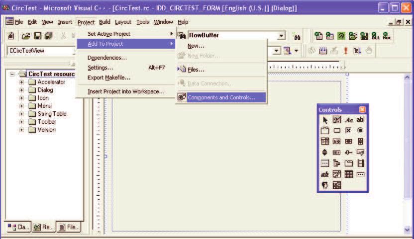Viewport: 414px width, 239px height.
Task: Click the New Text File toolbar icon
Action: (x=11, y=36)
